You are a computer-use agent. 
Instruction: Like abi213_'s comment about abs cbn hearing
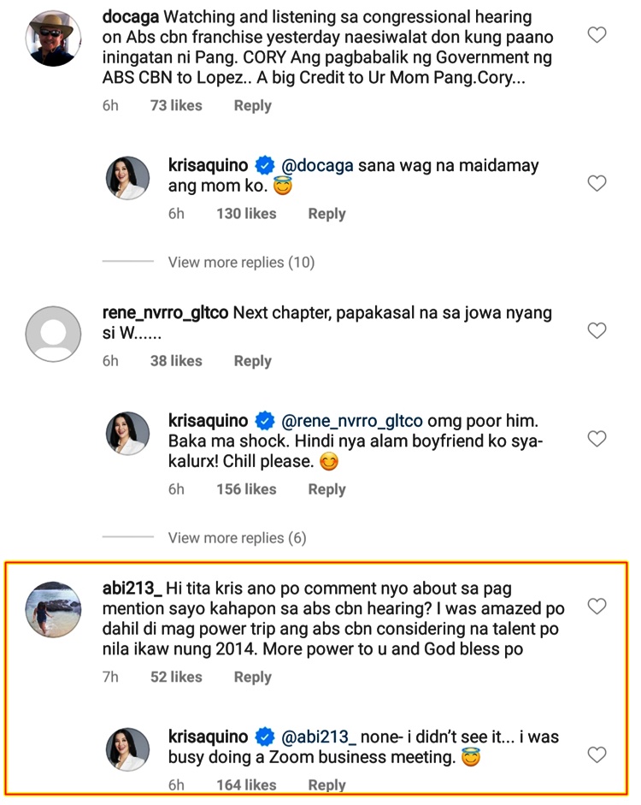coord(597,607)
